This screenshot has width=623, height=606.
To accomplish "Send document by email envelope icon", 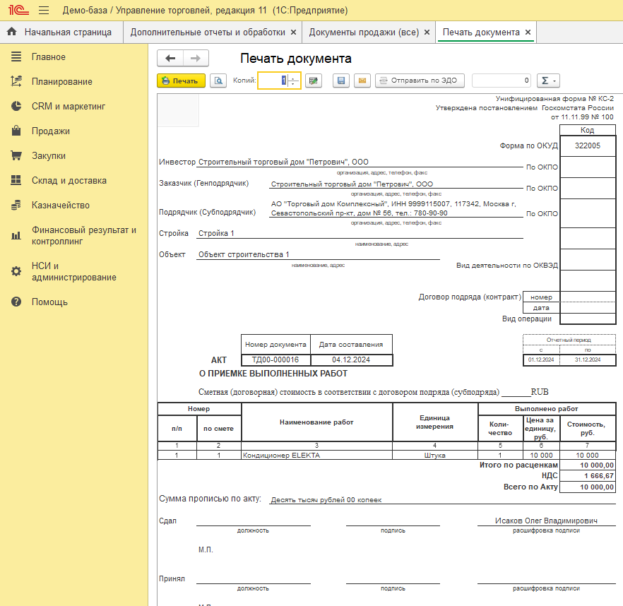I will 362,81.
